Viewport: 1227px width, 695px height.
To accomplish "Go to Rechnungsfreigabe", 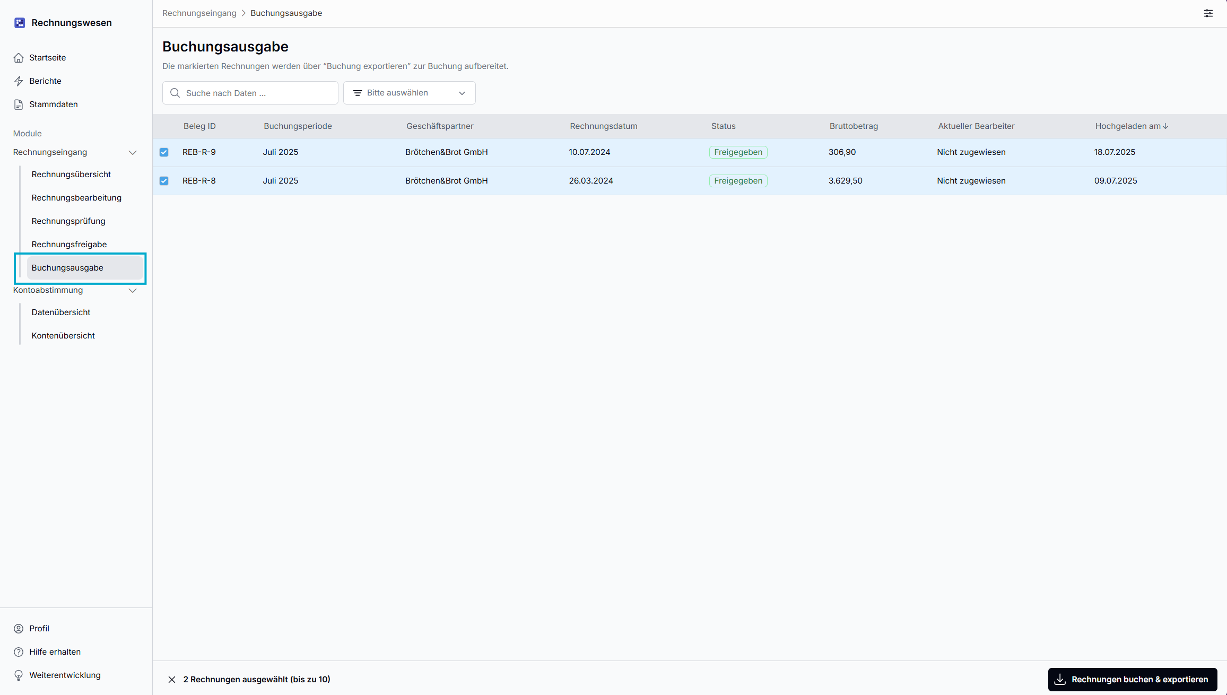I will [69, 245].
